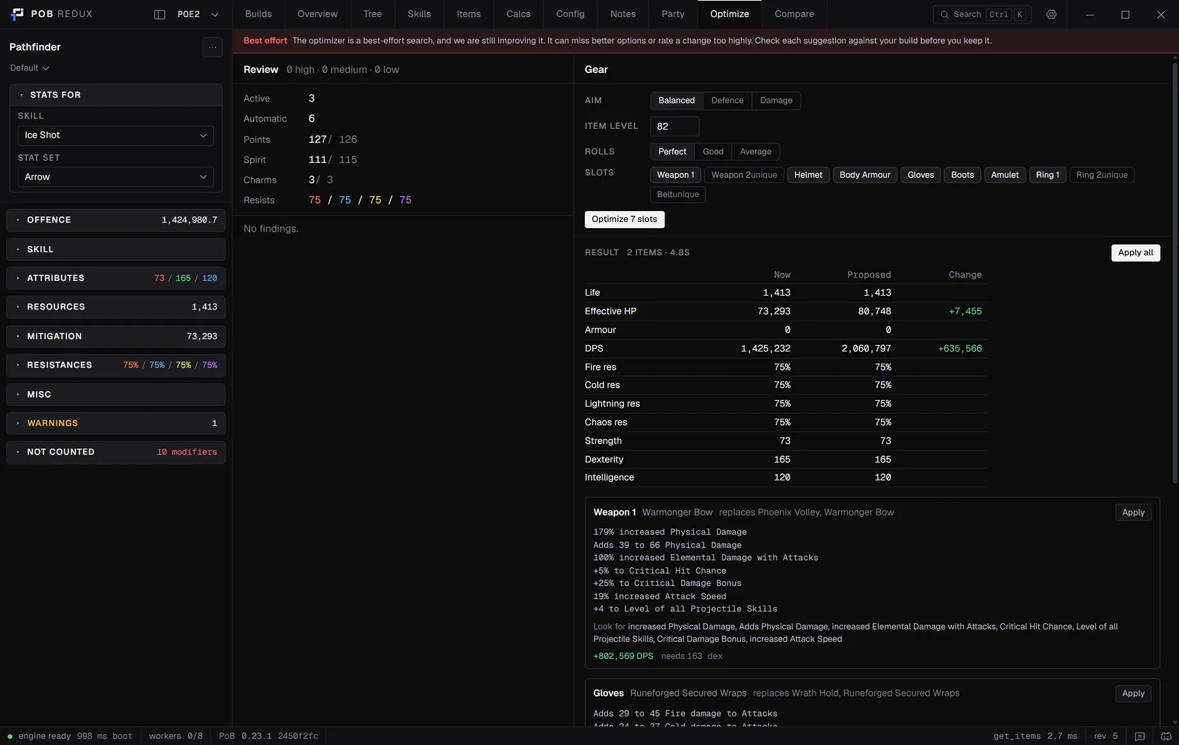Open the Pathfinder build options menu
Viewport: 1179px width, 745px height.
click(x=212, y=47)
